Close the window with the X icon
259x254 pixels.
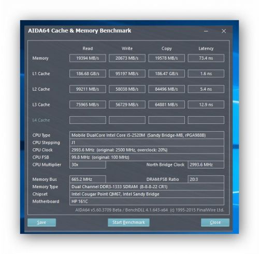[224, 31]
